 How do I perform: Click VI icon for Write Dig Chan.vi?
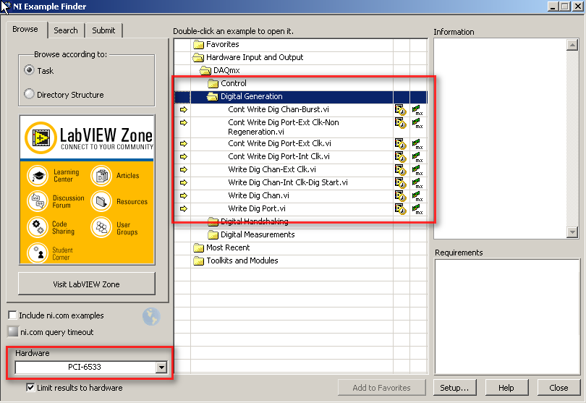coord(400,196)
